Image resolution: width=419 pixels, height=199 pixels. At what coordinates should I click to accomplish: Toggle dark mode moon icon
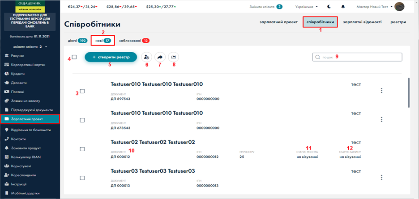[329, 7]
